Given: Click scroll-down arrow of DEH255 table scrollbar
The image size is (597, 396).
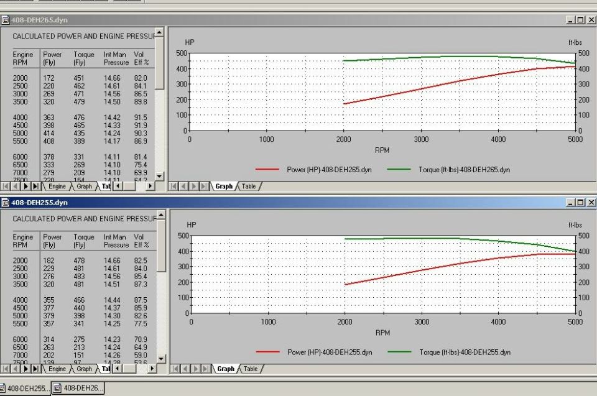Looking at the screenshot, I should (161, 359).
